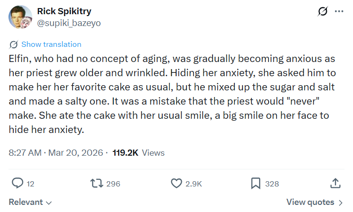Click the share upload icon
The width and height of the screenshot is (353, 212).
tap(335, 183)
